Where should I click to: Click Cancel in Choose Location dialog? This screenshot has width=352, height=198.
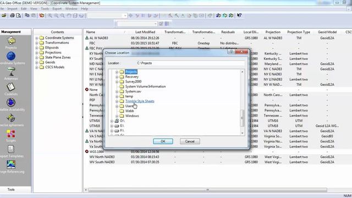tap(190, 141)
